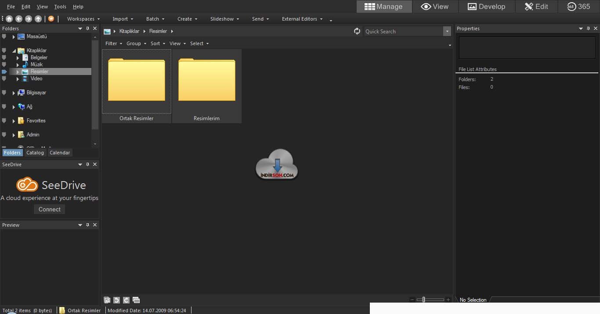Click the Quick Search field
The width and height of the screenshot is (600, 314).
404,31
